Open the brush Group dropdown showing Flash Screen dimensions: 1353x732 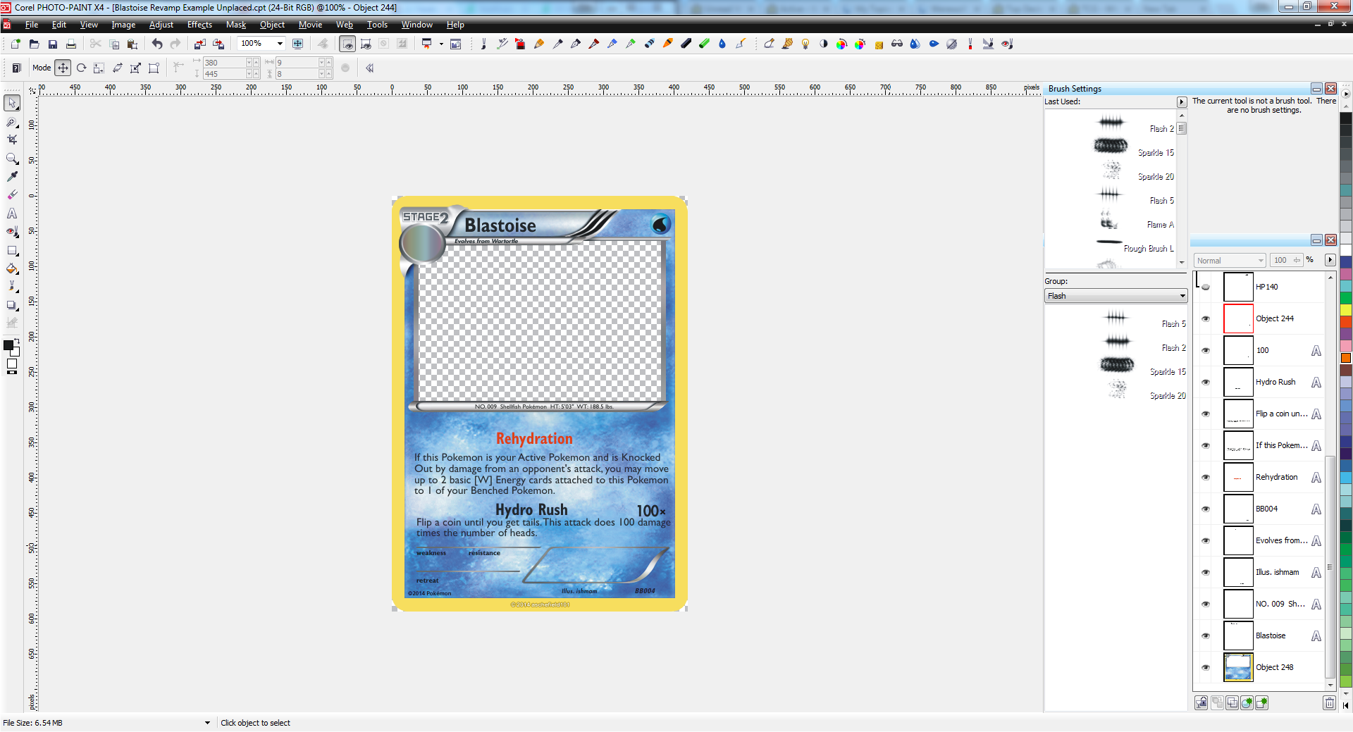click(1116, 296)
